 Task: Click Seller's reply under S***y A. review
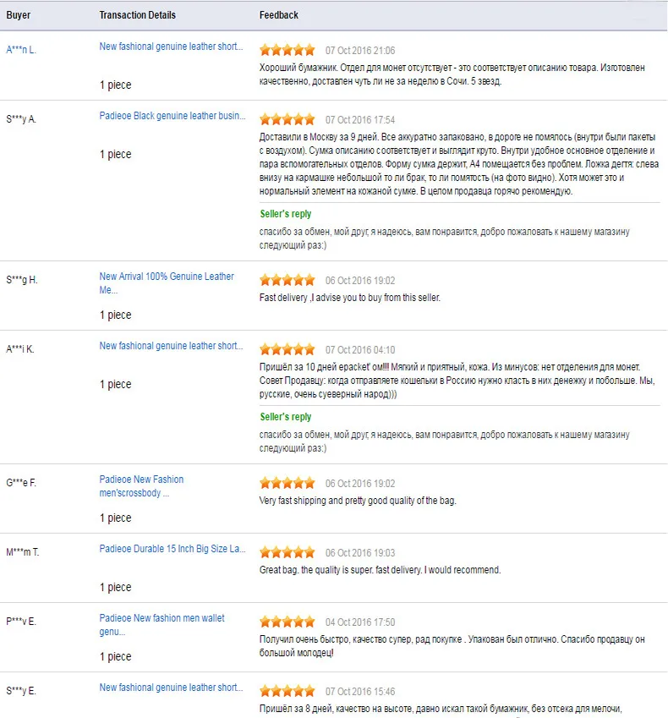(x=286, y=214)
